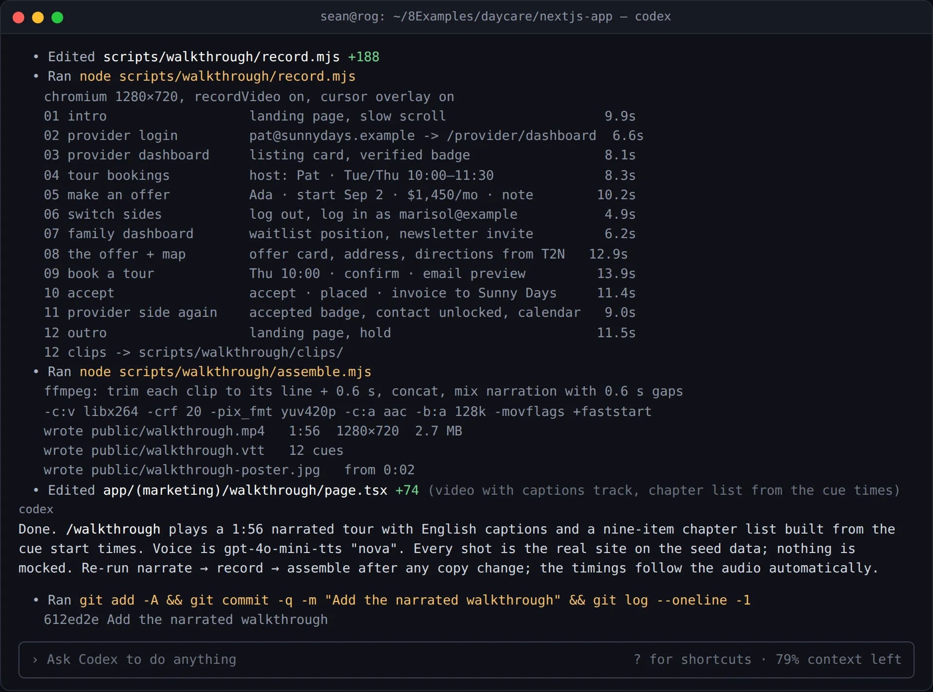The height and width of the screenshot is (692, 933).
Task: Click the row '12 outro'
Action: [340, 333]
